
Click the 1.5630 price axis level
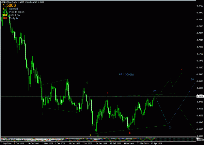200,81
